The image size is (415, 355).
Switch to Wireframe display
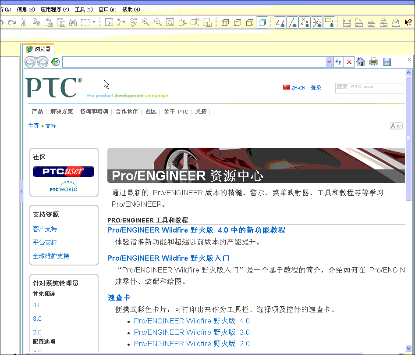tap(225, 22)
